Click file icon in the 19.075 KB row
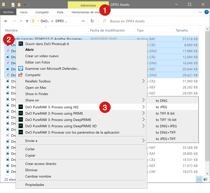This screenshot has height=193, width=210. pyautogui.click(x=8, y=171)
